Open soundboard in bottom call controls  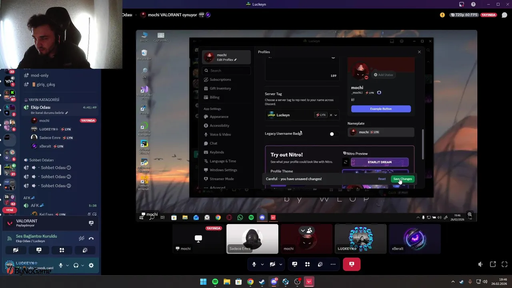point(320,264)
